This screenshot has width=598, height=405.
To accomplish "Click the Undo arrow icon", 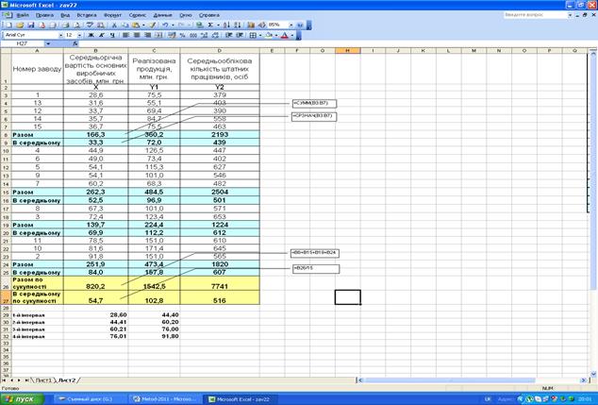I will coord(165,25).
